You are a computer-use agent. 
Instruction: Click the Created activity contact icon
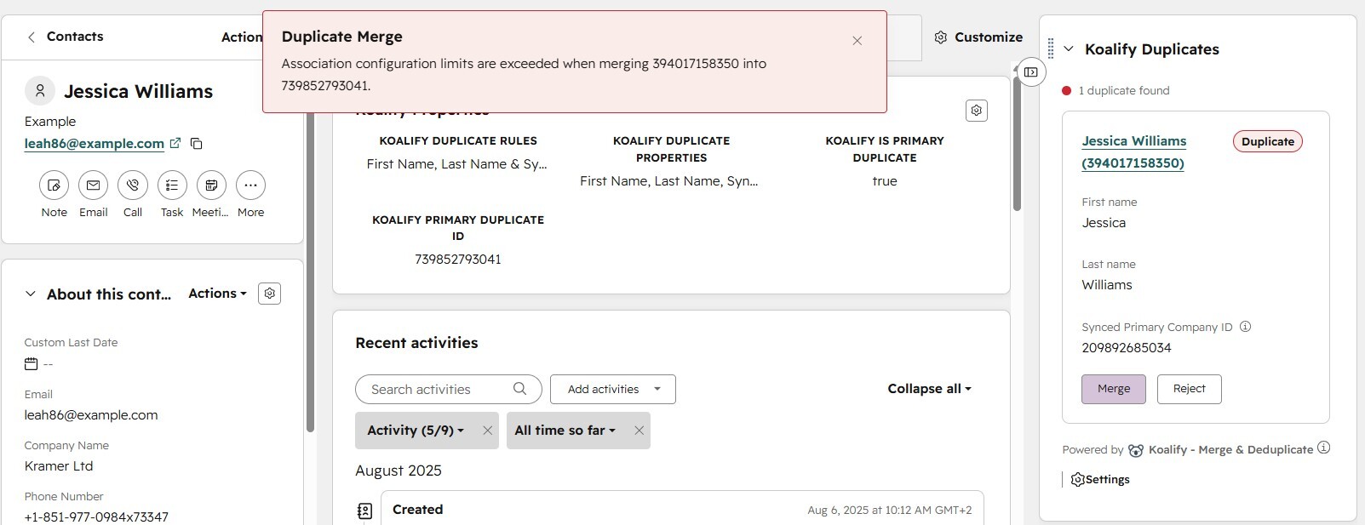point(364,511)
